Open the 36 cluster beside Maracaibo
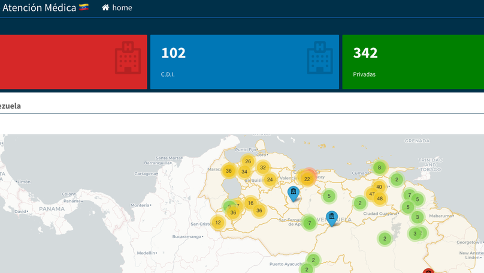Viewport: 484px width, 273px height. click(x=229, y=170)
